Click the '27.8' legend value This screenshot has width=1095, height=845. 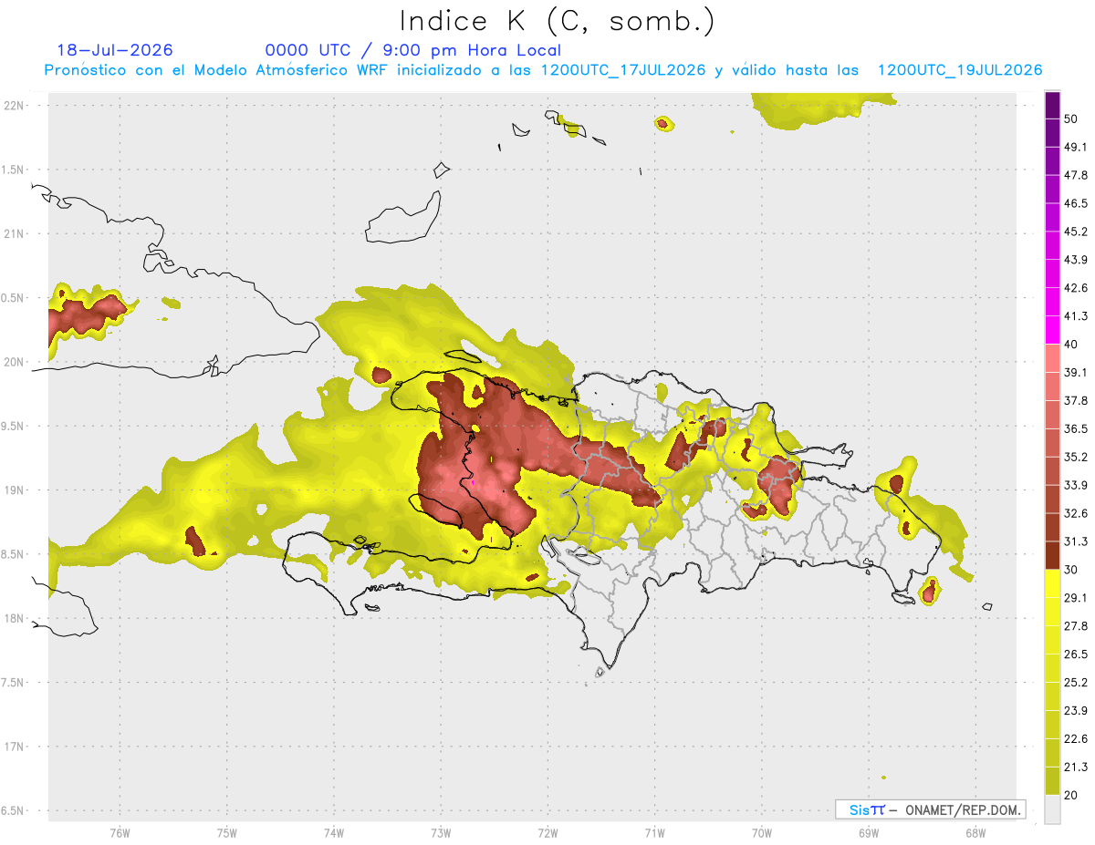pyautogui.click(x=1076, y=626)
